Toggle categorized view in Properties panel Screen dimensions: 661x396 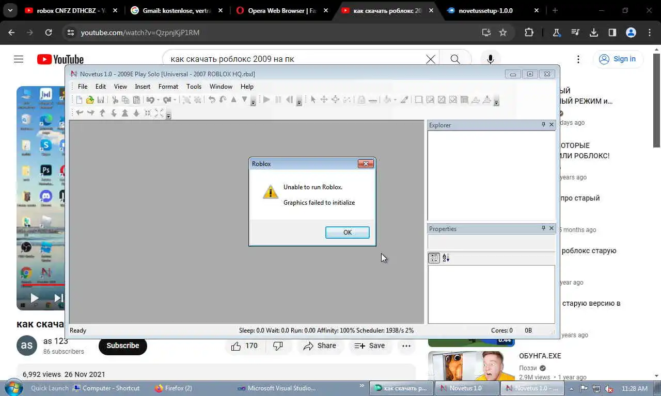coord(434,258)
